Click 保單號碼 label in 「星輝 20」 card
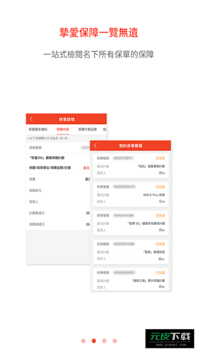This screenshot has height=352, width=198. tap(103, 216)
